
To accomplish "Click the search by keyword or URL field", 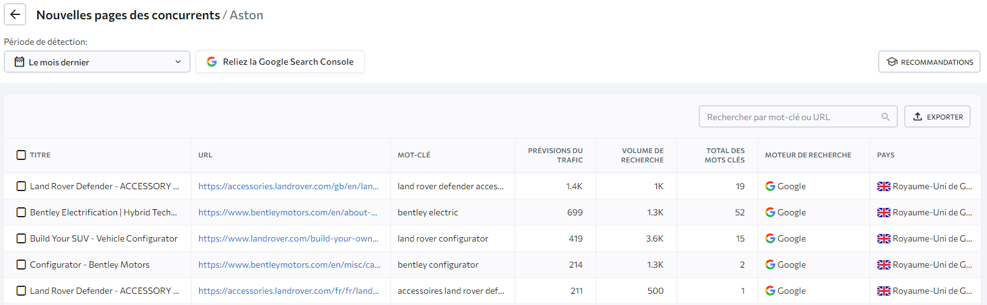I will (x=798, y=116).
